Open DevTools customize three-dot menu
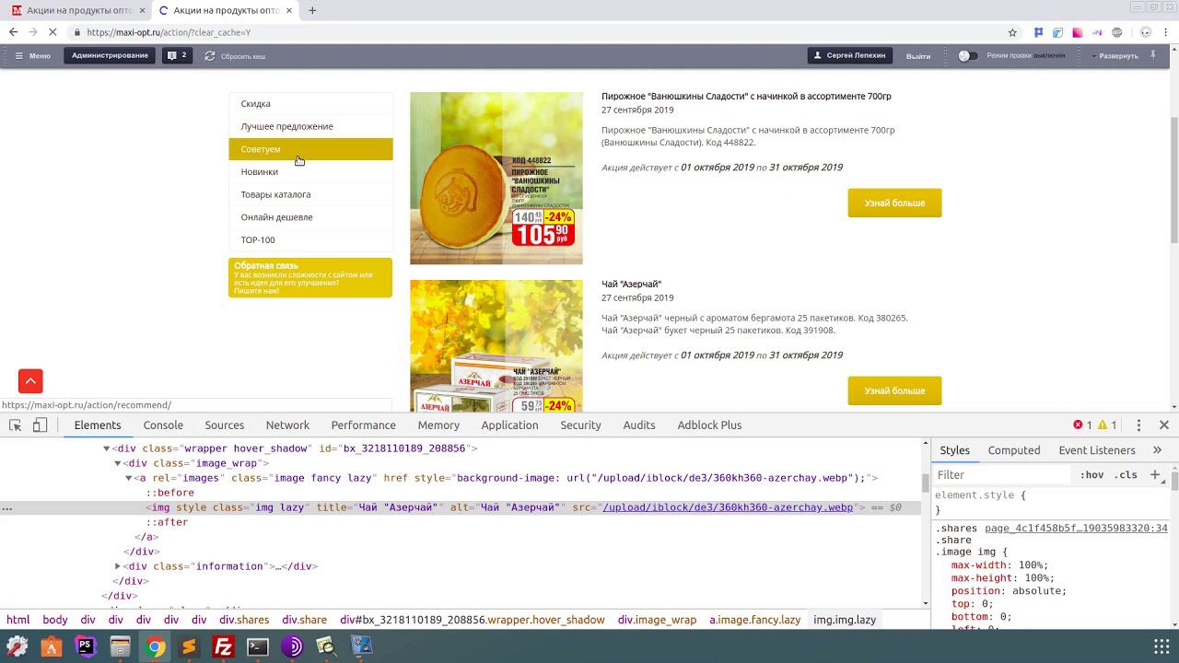The height and width of the screenshot is (663, 1179). 1138,425
